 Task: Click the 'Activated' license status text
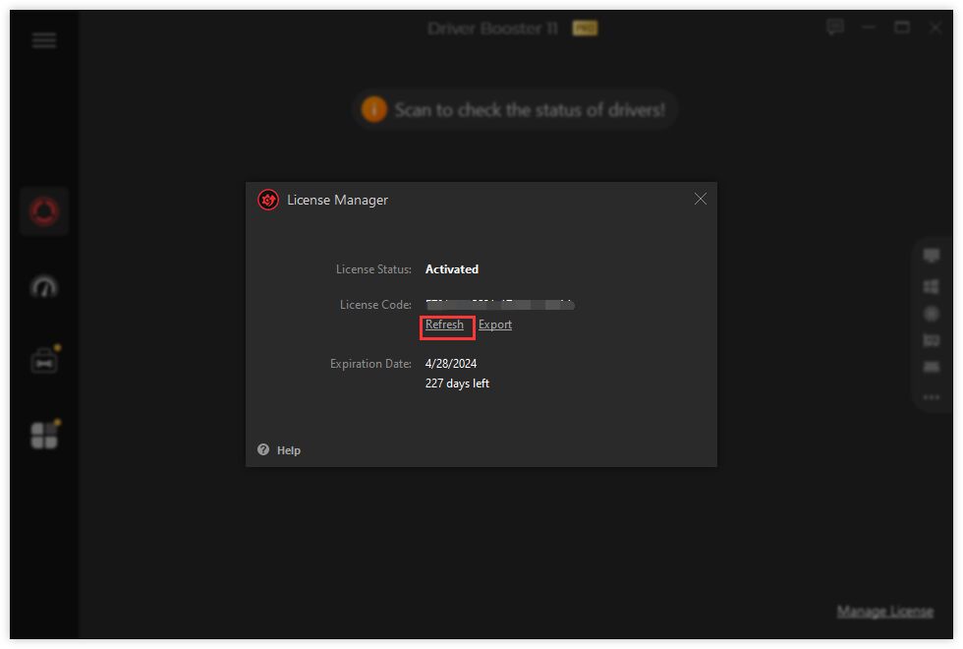[x=452, y=269]
